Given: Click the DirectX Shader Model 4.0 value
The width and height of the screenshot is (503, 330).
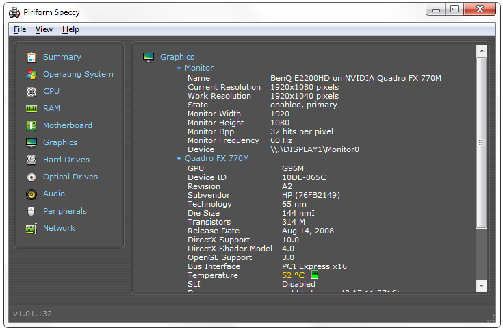Looking at the screenshot, I should pyautogui.click(x=288, y=249).
